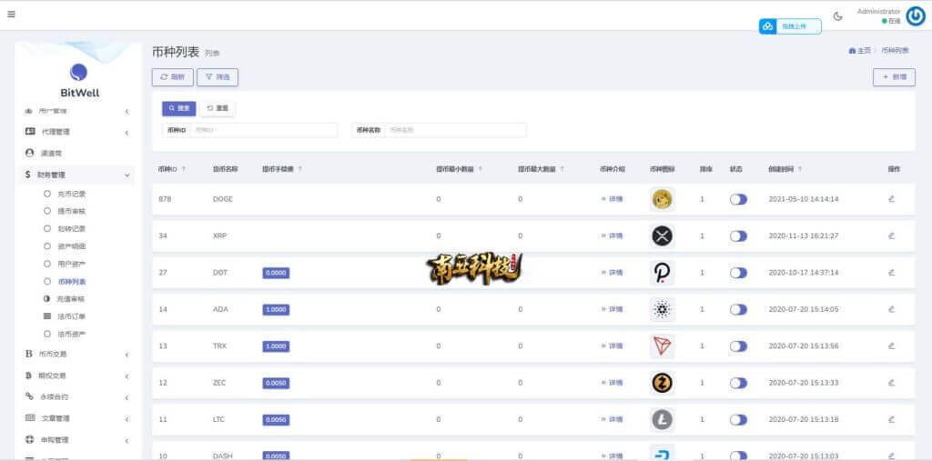The image size is (932, 461).
Task: Click the DOT coin logo thumbnail
Action: pyautogui.click(x=662, y=273)
